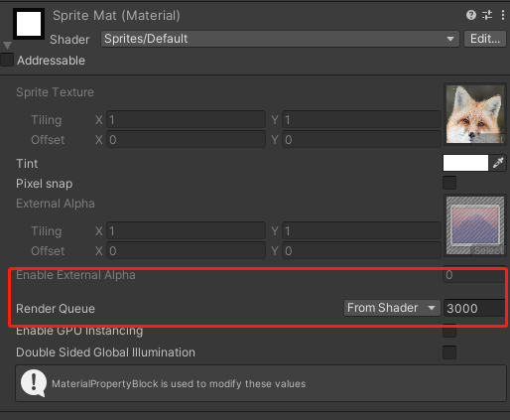The image size is (510, 420).
Task: Click the white Sprite Mat preview icon
Action: (x=29, y=24)
